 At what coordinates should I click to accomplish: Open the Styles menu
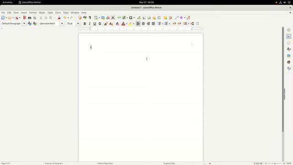point(42,12)
